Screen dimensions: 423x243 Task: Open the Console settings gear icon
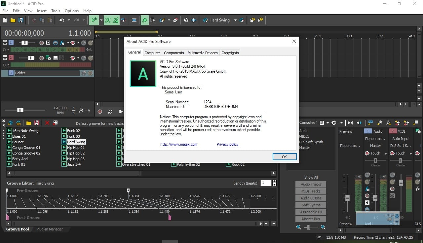click(x=334, y=122)
